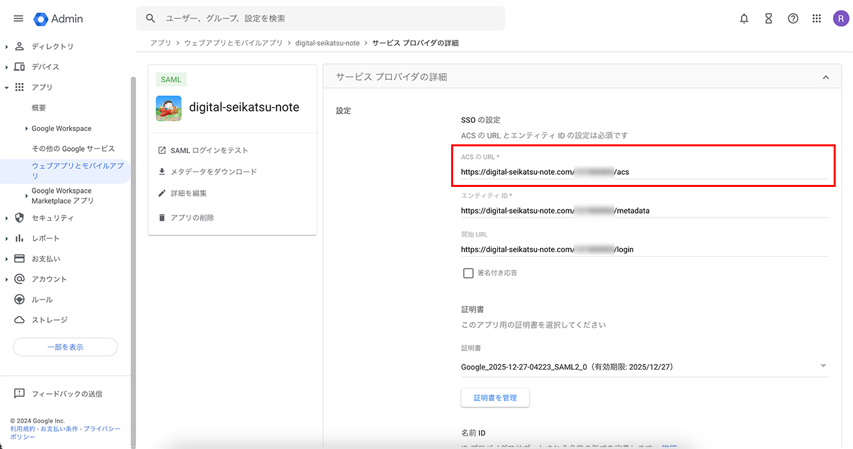Click the hourglass tasks icon
The width and height of the screenshot is (853, 449).
click(768, 19)
